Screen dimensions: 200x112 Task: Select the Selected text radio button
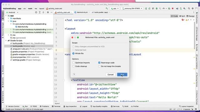pyautogui.click(x=73, y=50)
